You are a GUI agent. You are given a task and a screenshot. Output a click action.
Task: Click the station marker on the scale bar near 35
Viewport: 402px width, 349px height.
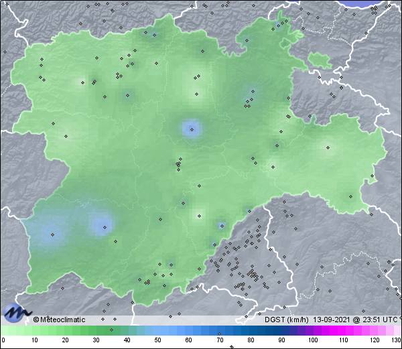click(111, 330)
